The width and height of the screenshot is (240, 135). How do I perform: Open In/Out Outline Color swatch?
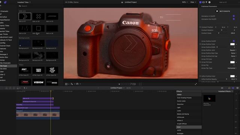click(x=232, y=76)
